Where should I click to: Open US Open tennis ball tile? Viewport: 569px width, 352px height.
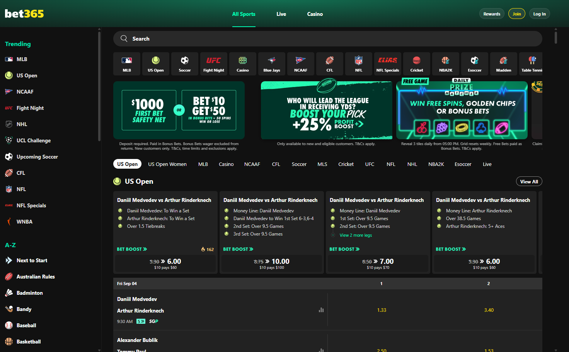click(x=156, y=64)
